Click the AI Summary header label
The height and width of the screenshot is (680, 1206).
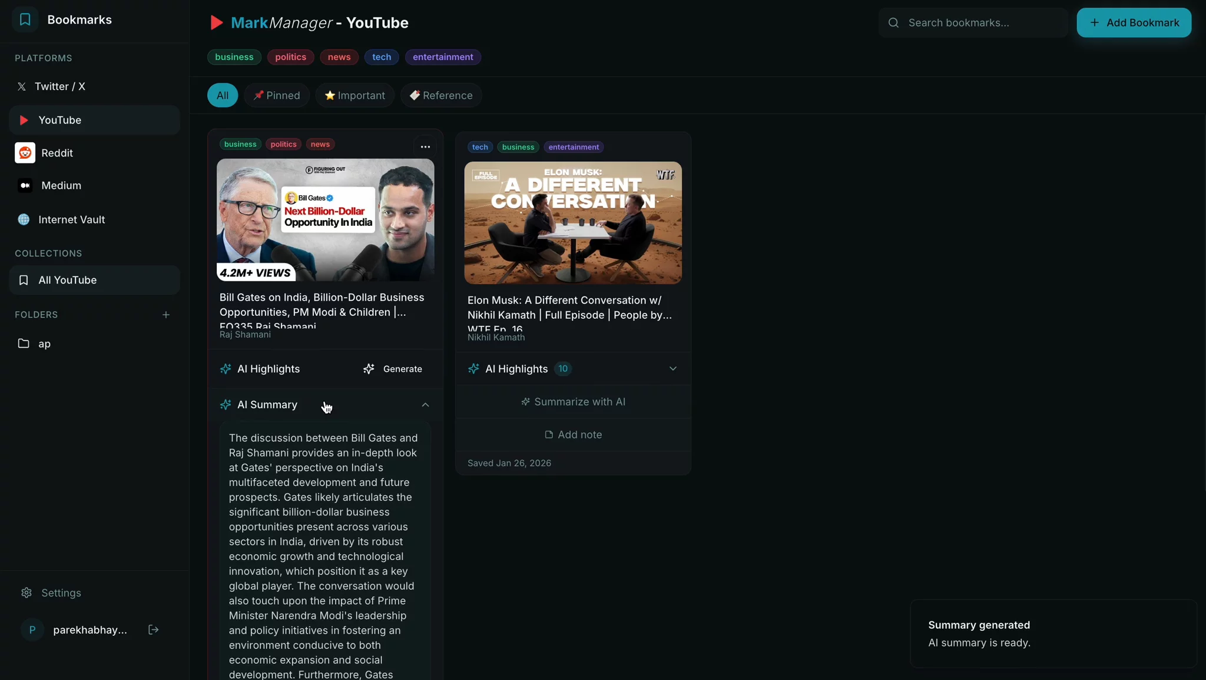click(267, 405)
